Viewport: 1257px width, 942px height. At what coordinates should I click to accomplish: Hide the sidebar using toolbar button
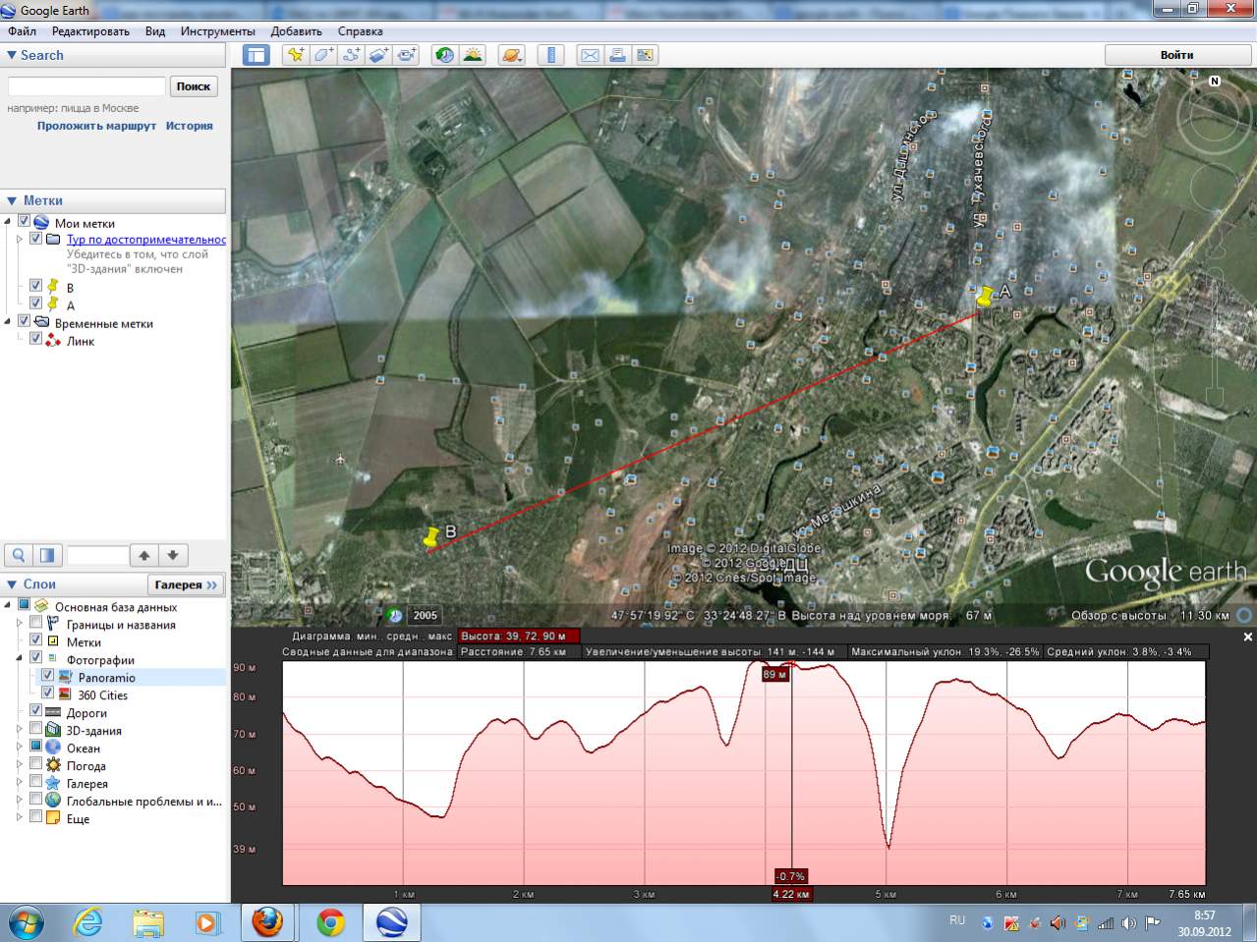[x=257, y=55]
